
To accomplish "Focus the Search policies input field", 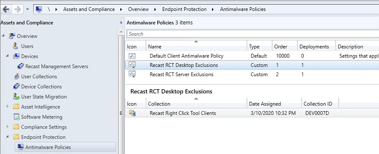I will point(253,34).
